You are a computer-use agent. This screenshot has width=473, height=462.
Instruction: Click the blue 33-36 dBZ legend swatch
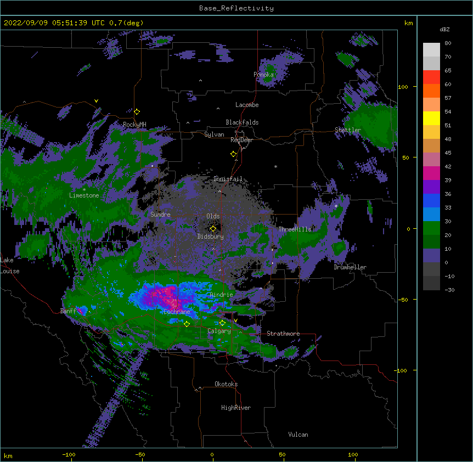tap(431, 200)
